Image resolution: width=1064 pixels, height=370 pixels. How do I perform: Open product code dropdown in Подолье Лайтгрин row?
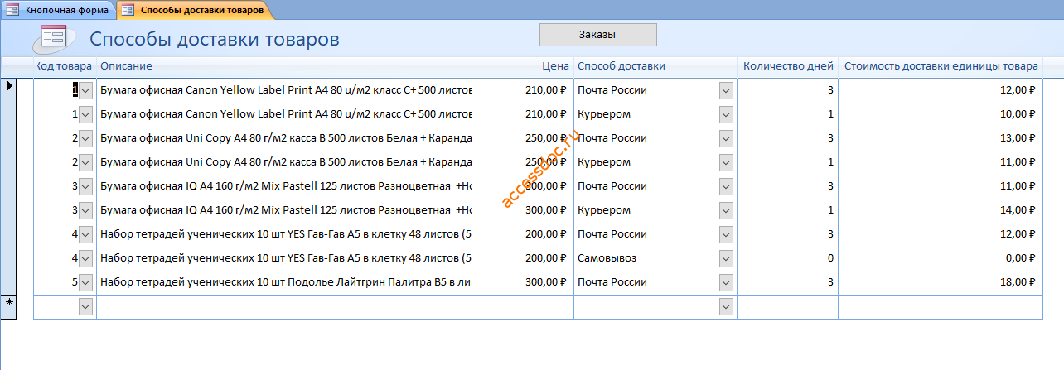pos(86,282)
